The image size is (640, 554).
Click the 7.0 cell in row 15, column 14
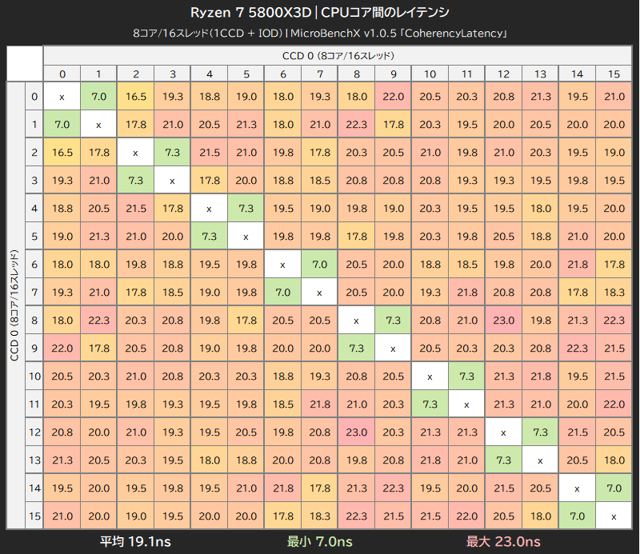pyautogui.click(x=577, y=516)
